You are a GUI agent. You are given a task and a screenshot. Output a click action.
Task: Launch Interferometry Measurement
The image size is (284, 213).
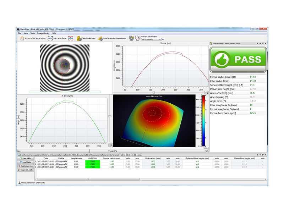(x=112, y=38)
